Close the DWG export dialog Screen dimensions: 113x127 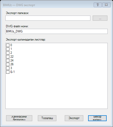(106, 5)
